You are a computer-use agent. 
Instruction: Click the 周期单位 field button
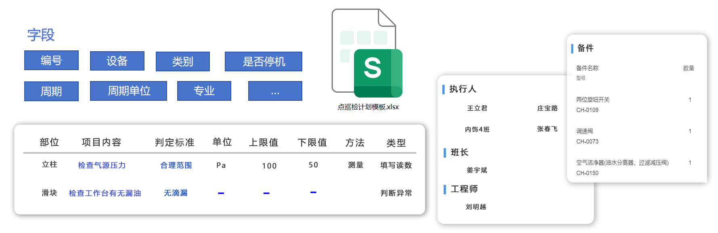coord(128,91)
